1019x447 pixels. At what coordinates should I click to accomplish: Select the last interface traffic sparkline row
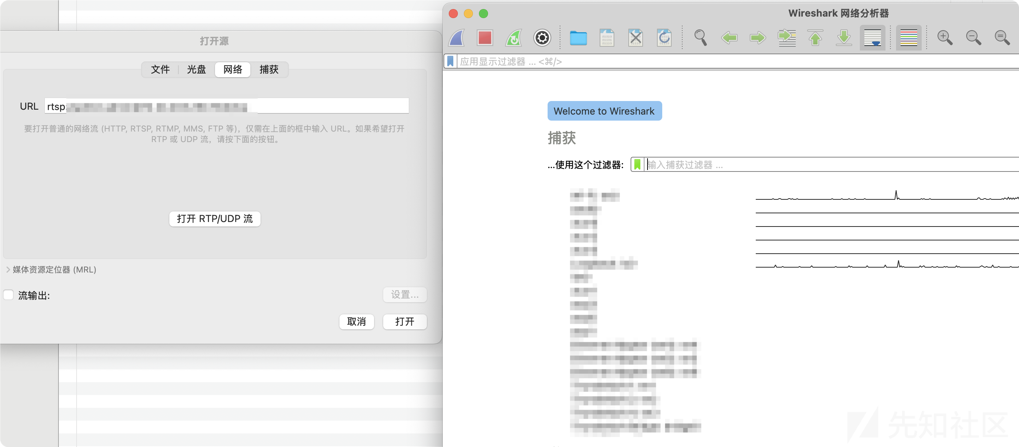(887, 263)
